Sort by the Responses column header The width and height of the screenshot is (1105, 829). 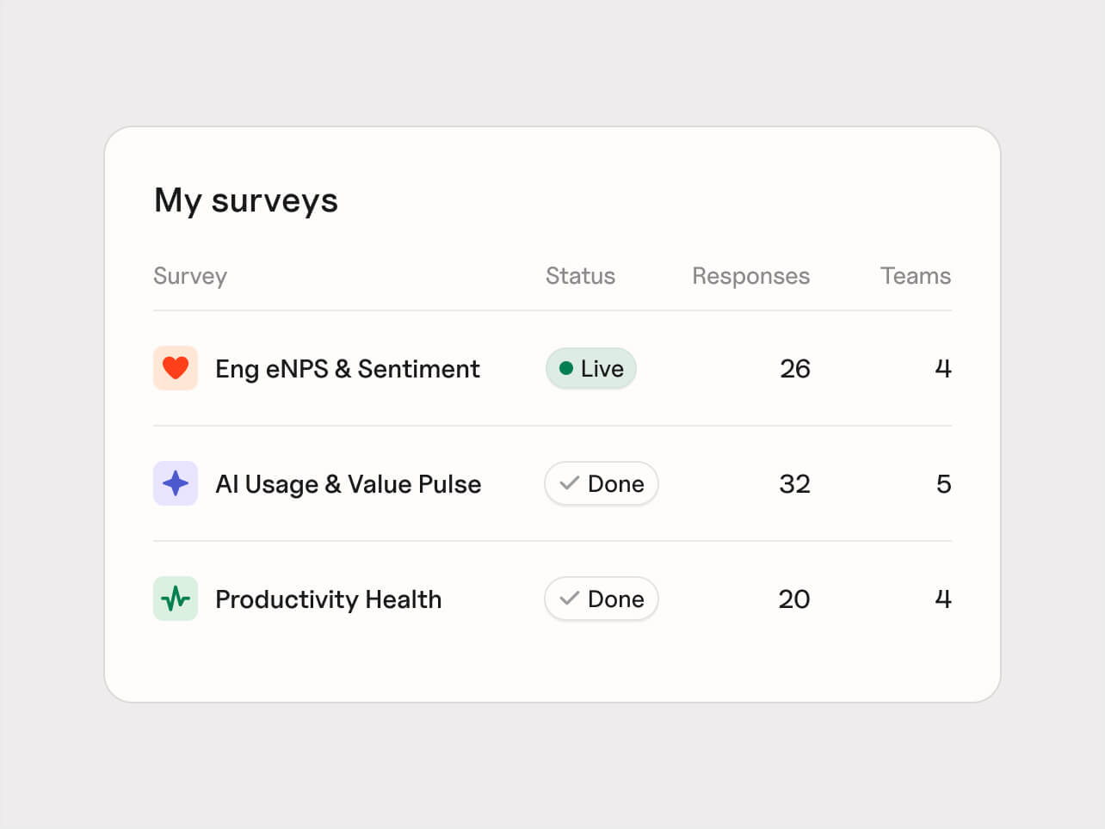751,276
